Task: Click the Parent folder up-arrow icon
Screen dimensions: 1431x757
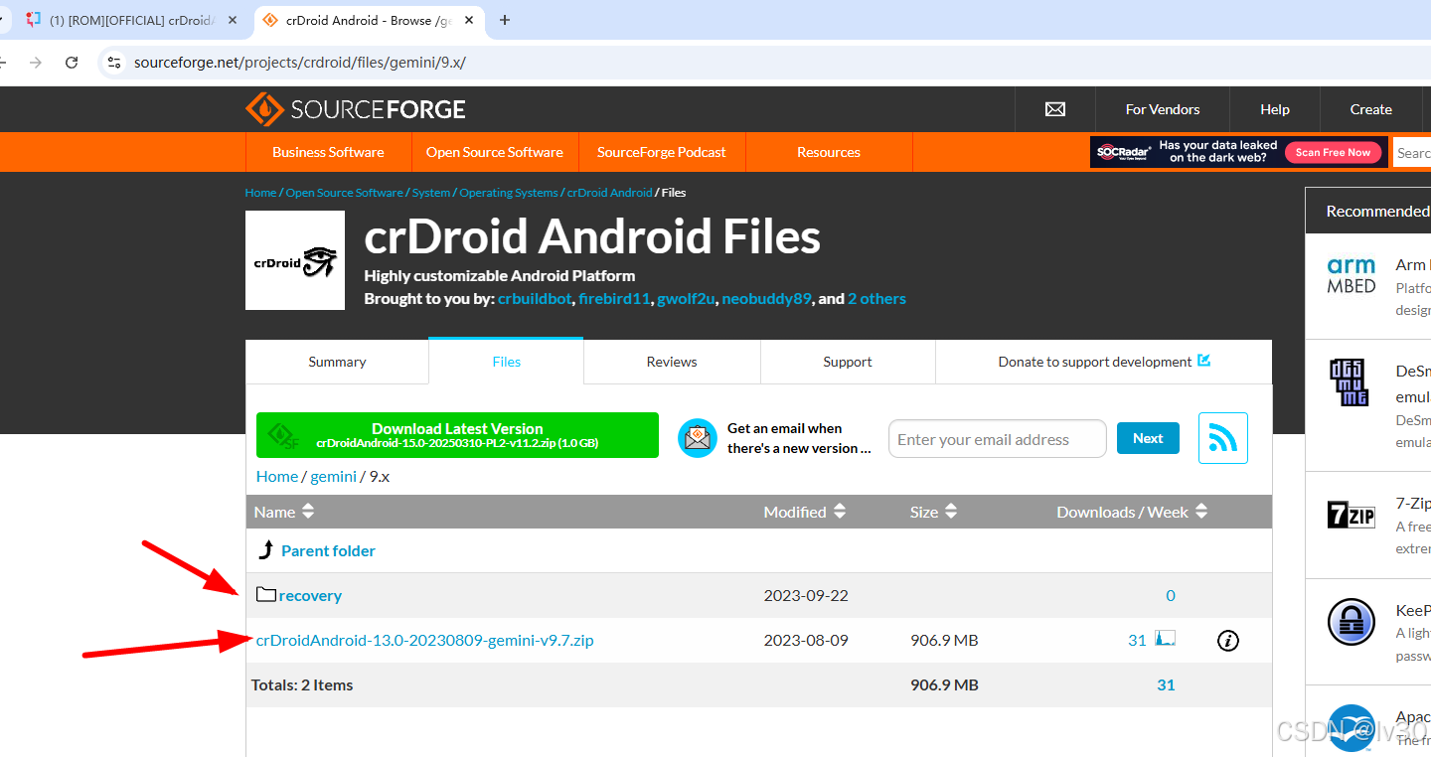Action: 266,549
